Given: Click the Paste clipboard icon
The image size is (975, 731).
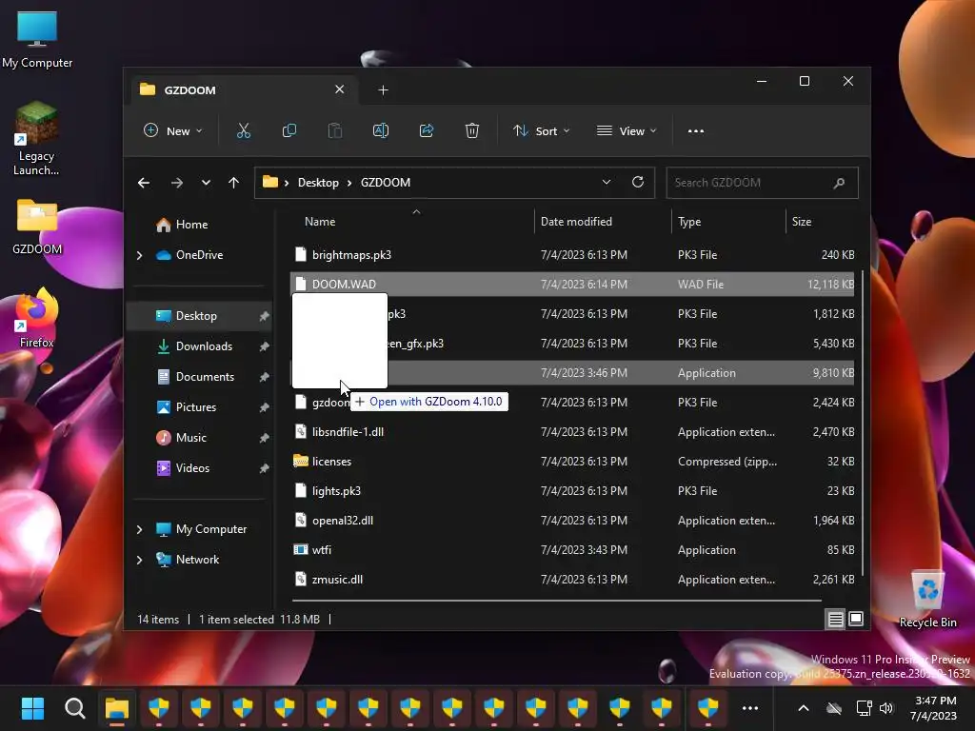Looking at the screenshot, I should [335, 131].
